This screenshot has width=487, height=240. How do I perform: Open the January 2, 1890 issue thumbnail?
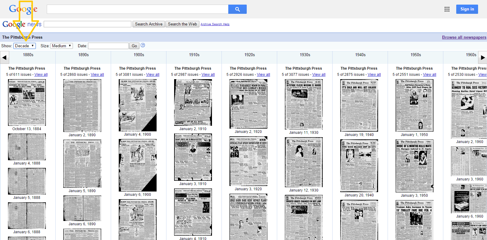(x=82, y=106)
